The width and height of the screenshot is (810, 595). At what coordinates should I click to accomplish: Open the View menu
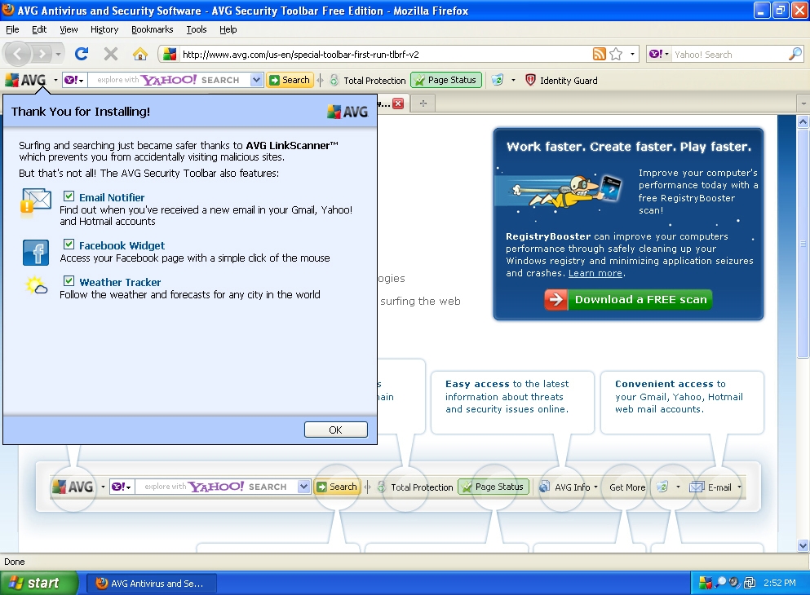[x=69, y=29]
